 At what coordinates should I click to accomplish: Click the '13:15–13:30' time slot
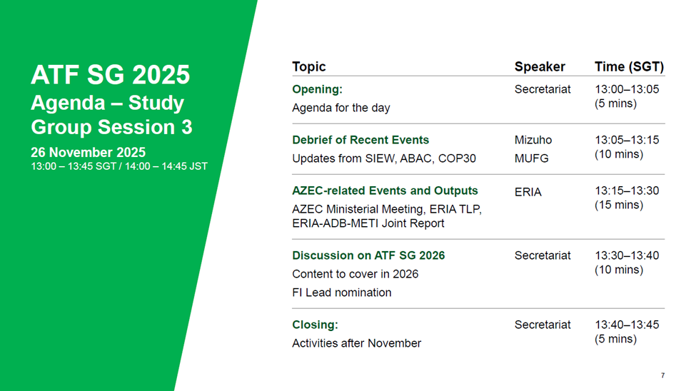tap(627, 191)
